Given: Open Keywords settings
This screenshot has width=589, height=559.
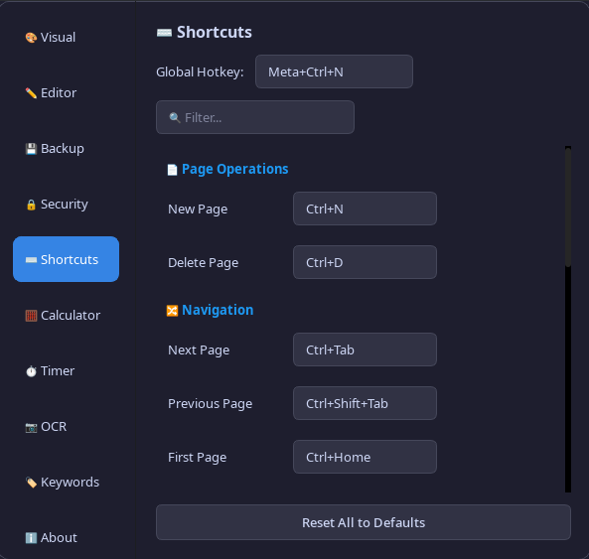Looking at the screenshot, I should (67, 482).
